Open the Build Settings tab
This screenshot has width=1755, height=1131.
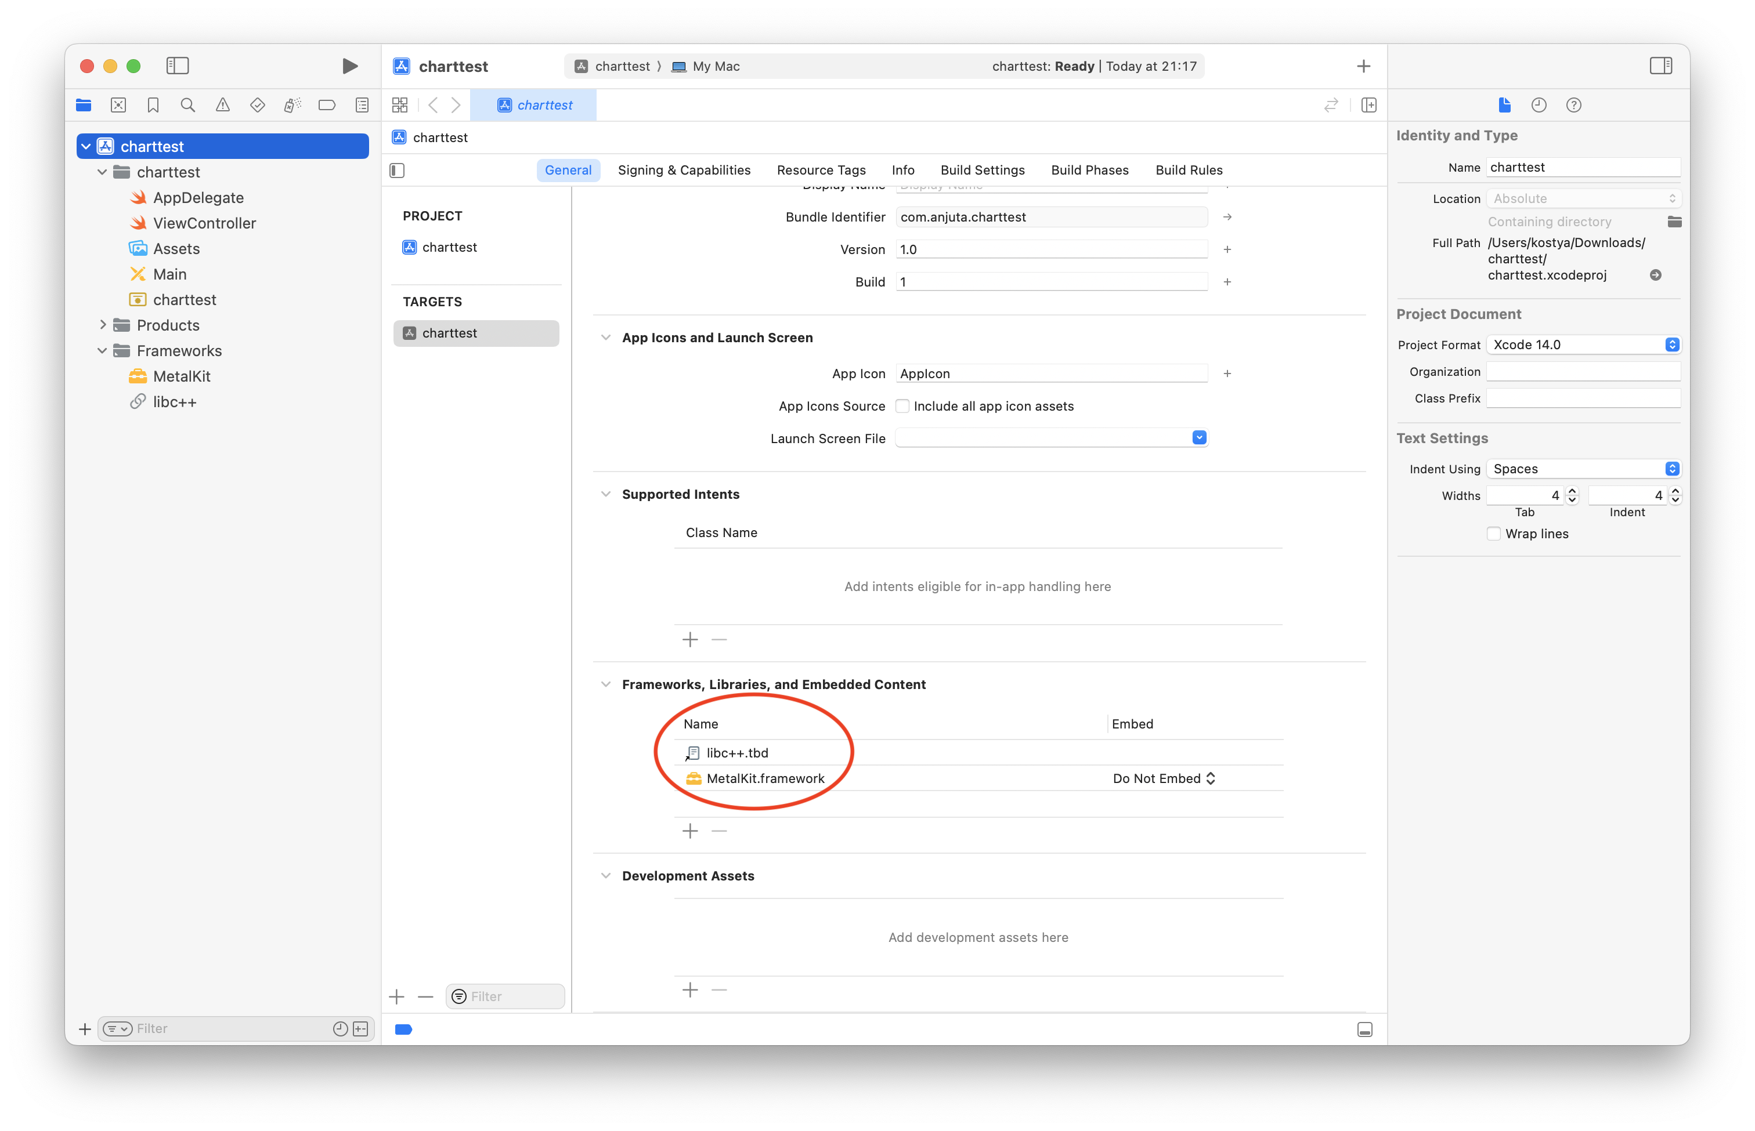(x=983, y=171)
